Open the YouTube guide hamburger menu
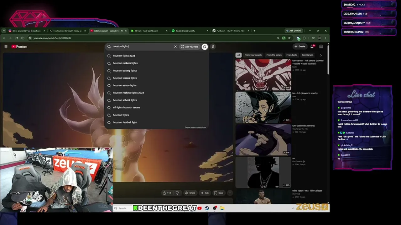 coord(6,47)
